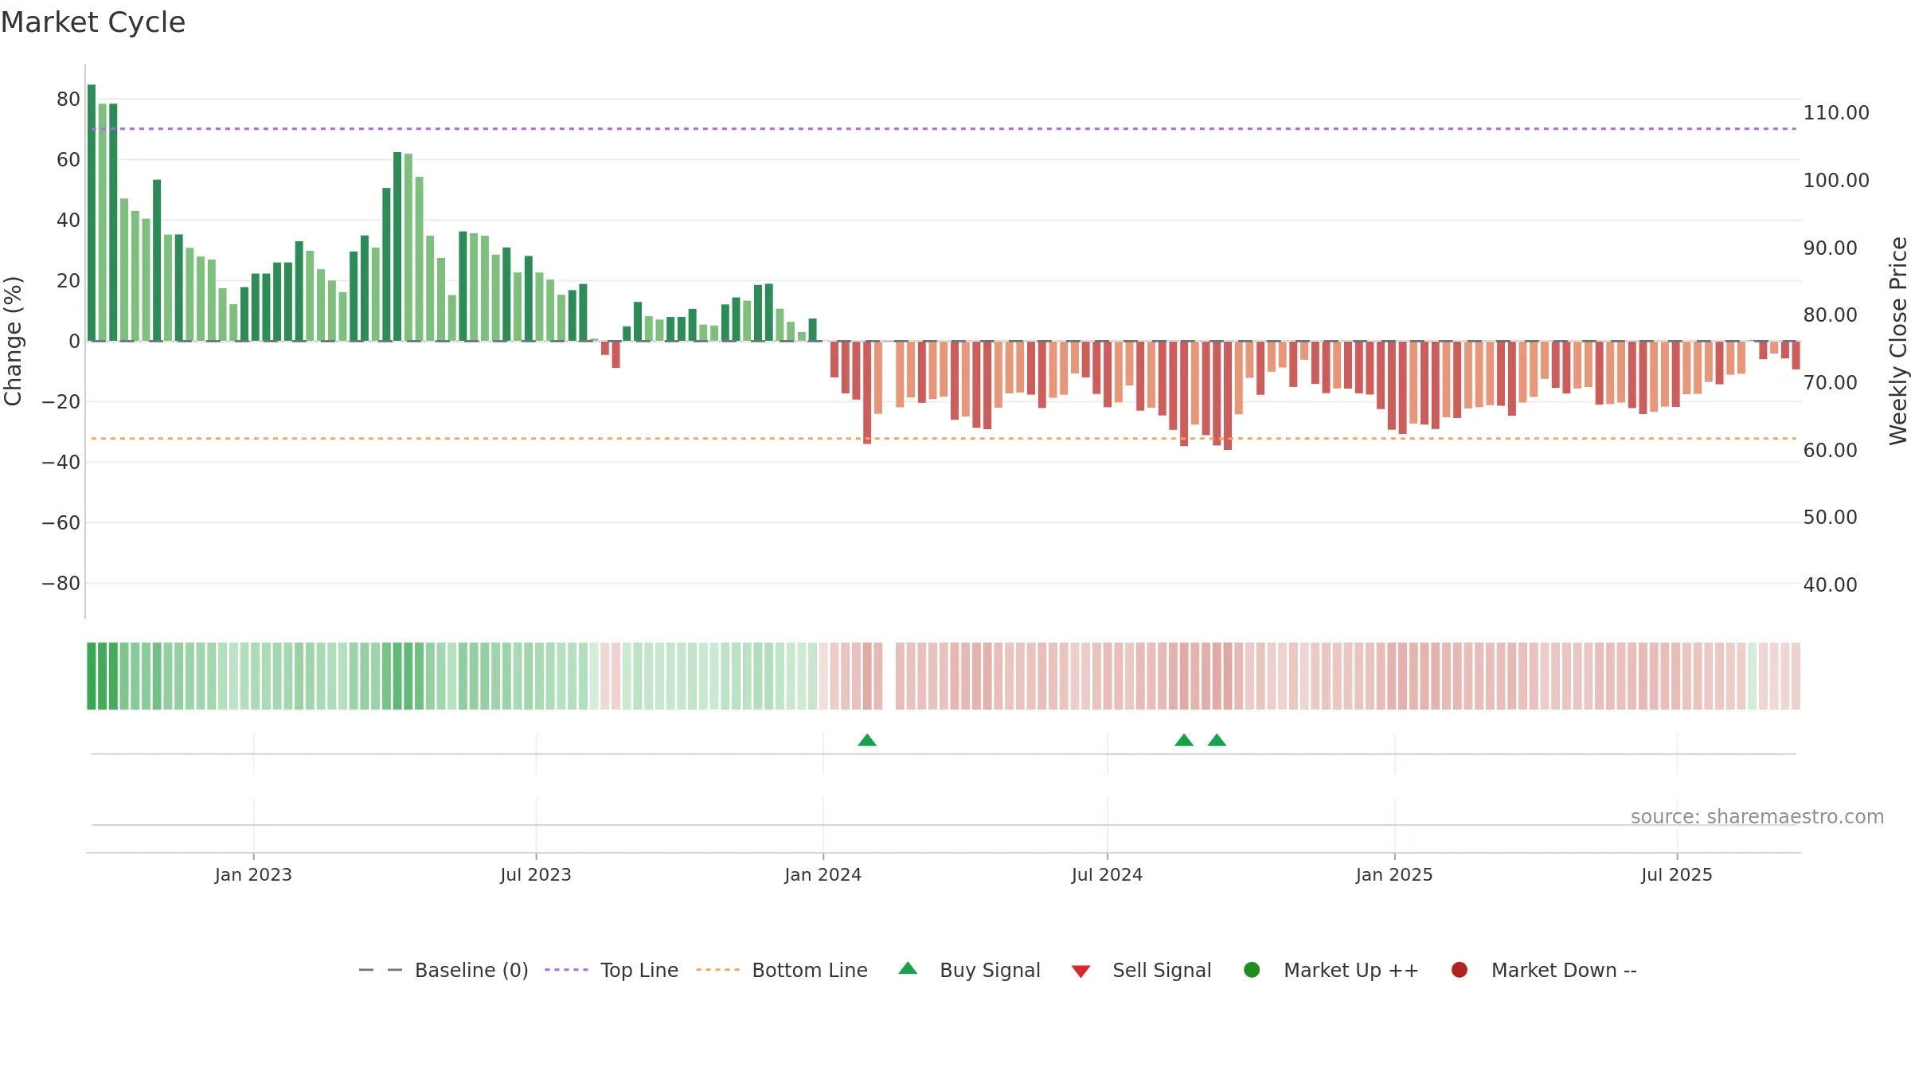Click the tallest green bar at chart start
Image resolution: width=1911 pixels, height=1075 pixels.
(92, 213)
